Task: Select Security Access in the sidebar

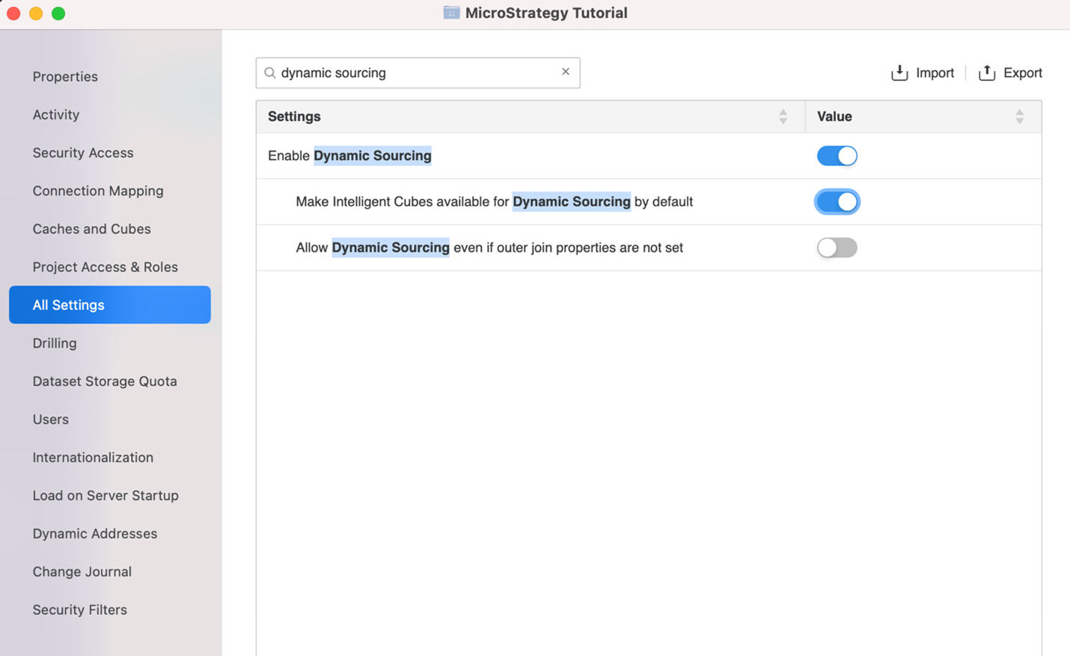Action: point(83,153)
